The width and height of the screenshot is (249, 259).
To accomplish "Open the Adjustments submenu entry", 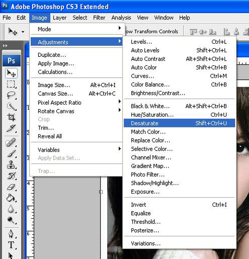I will 76,42.
